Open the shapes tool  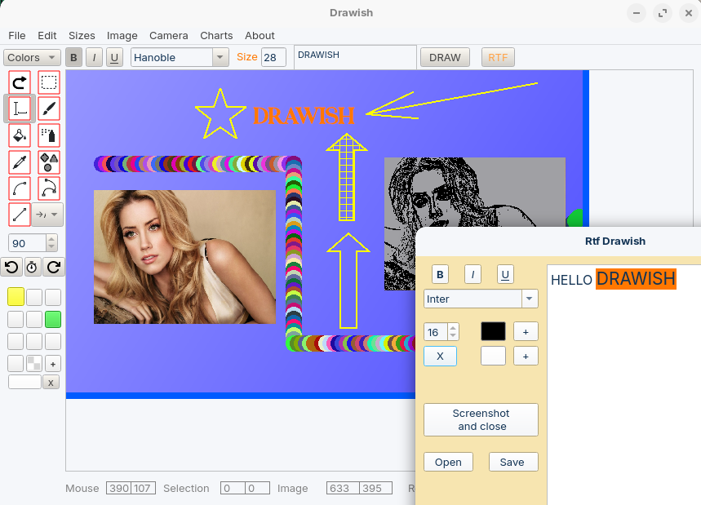[49, 162]
